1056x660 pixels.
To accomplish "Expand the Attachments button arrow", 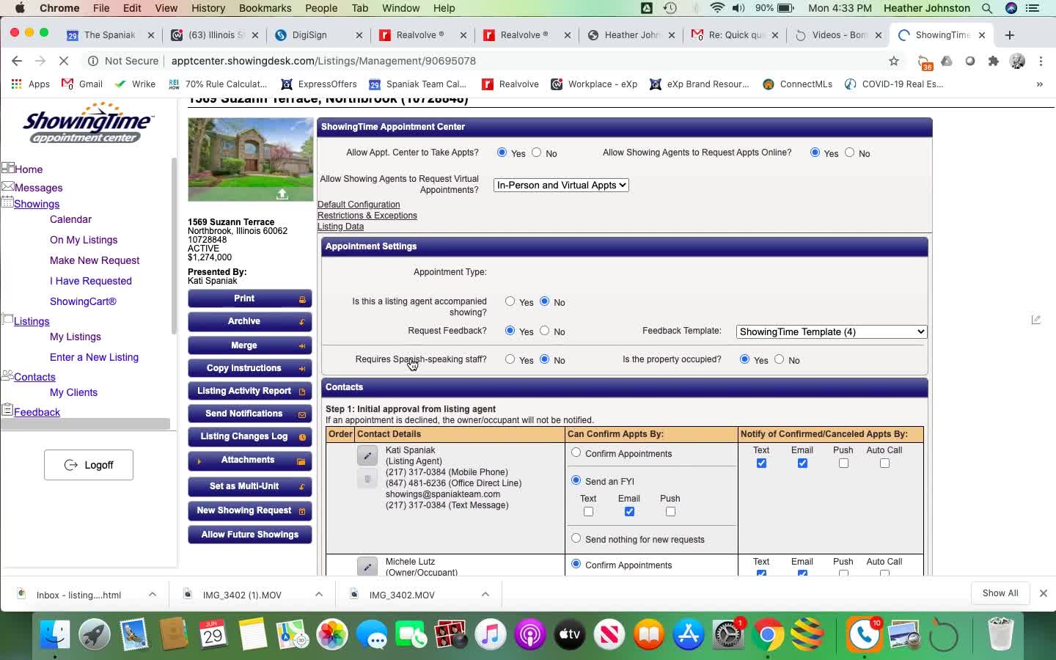I will pyautogui.click(x=199, y=461).
